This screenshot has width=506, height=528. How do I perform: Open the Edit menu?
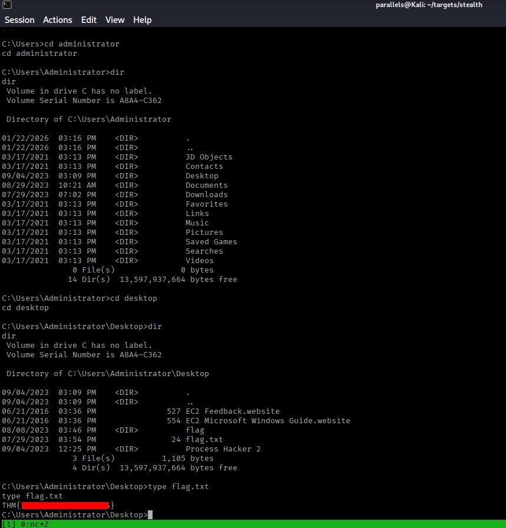(89, 20)
